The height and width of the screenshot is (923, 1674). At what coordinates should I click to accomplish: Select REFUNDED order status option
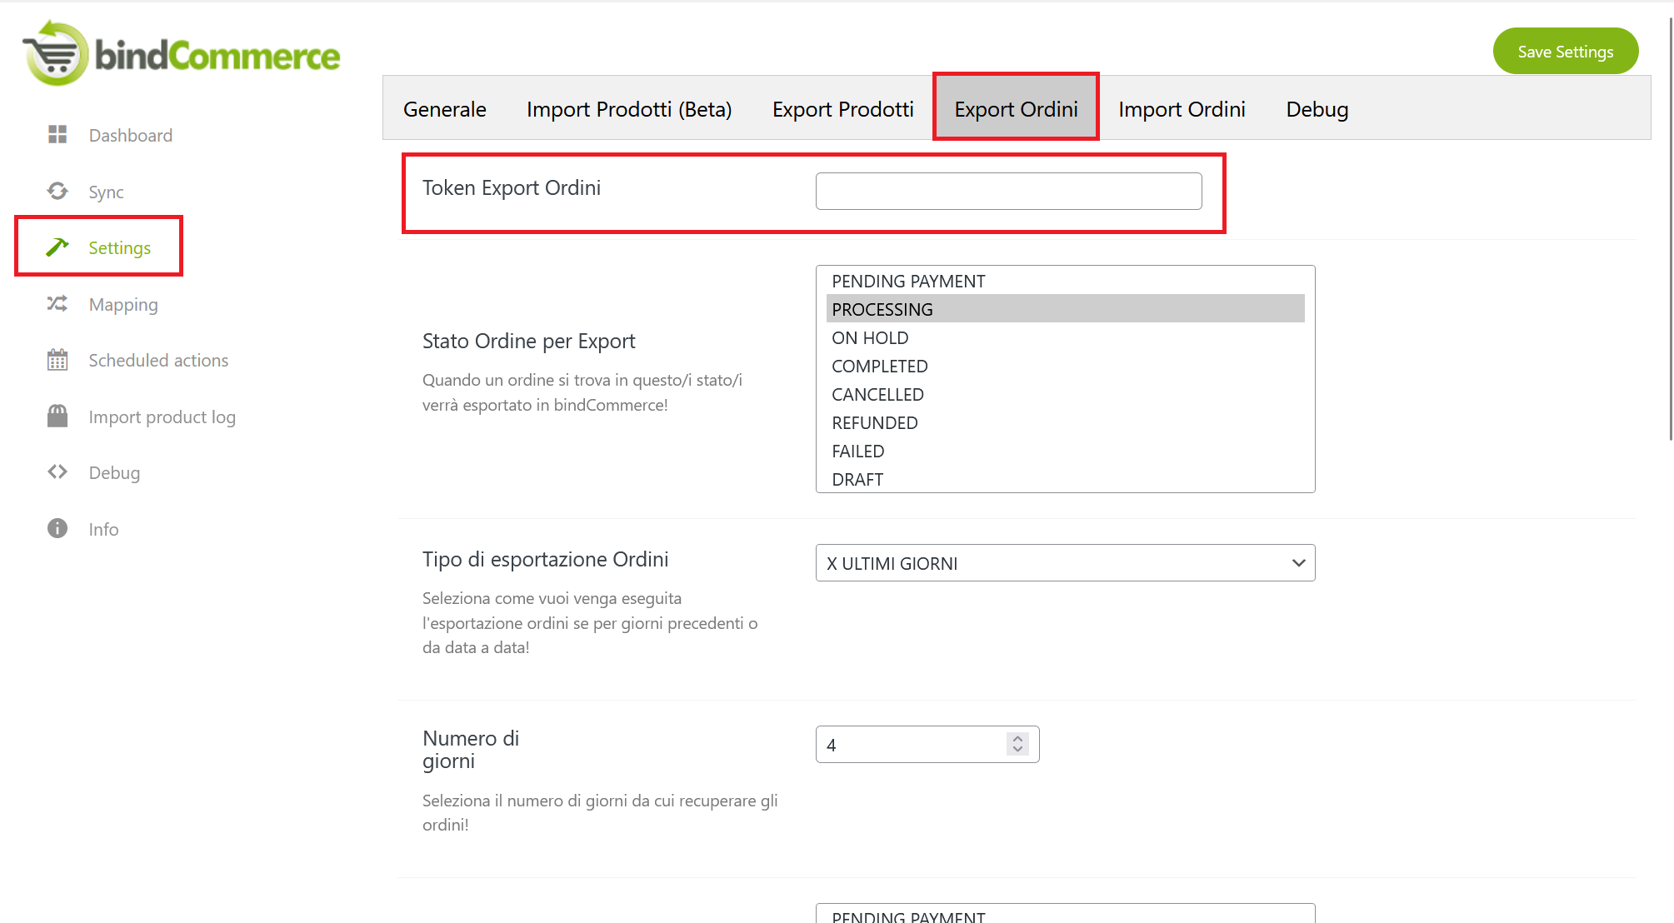[x=875, y=423]
